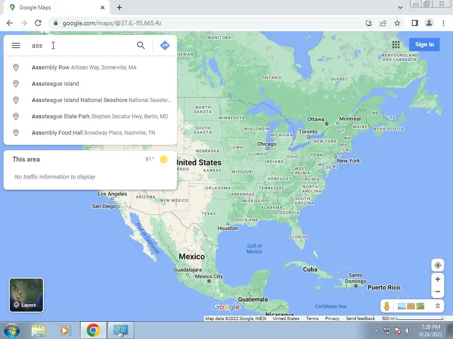Expand the imagery strip chevron
The width and height of the screenshot is (453, 339).
[x=438, y=306]
